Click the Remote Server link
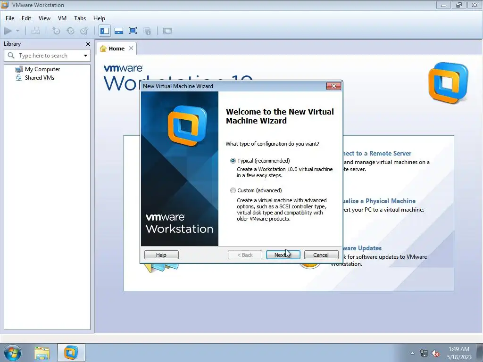 [x=377, y=153]
